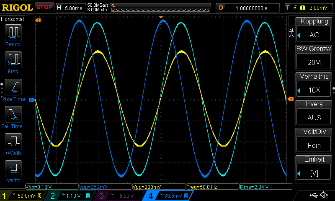Select the +Width measurement icon
Viewport: 335px width, 201px height.
point(13,141)
